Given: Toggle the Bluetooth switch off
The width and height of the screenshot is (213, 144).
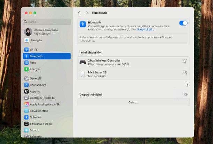Looking at the screenshot, I should pos(183,23).
